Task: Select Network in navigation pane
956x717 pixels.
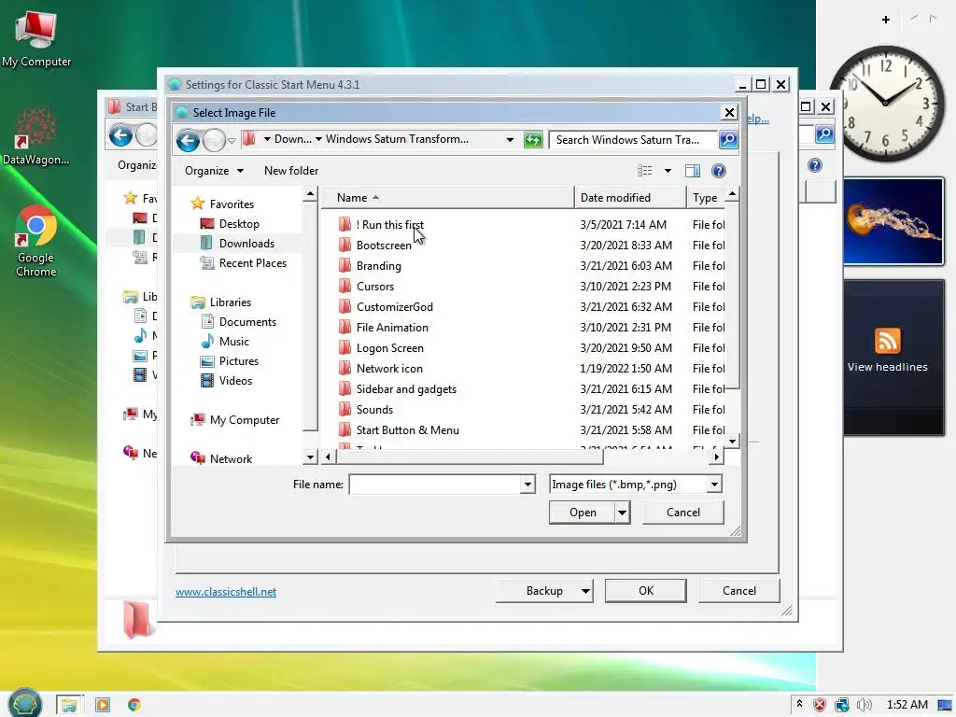Action: [x=231, y=458]
